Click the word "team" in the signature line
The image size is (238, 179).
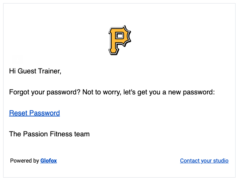pyautogui.click(x=82, y=134)
